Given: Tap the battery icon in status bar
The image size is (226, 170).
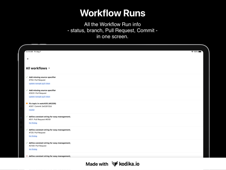Looking at the screenshot, I should click(200, 51).
